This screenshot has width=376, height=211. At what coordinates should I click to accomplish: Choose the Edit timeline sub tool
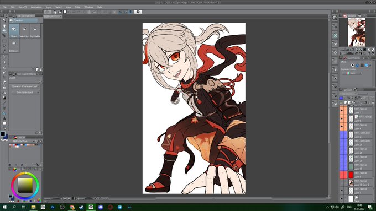14,46
